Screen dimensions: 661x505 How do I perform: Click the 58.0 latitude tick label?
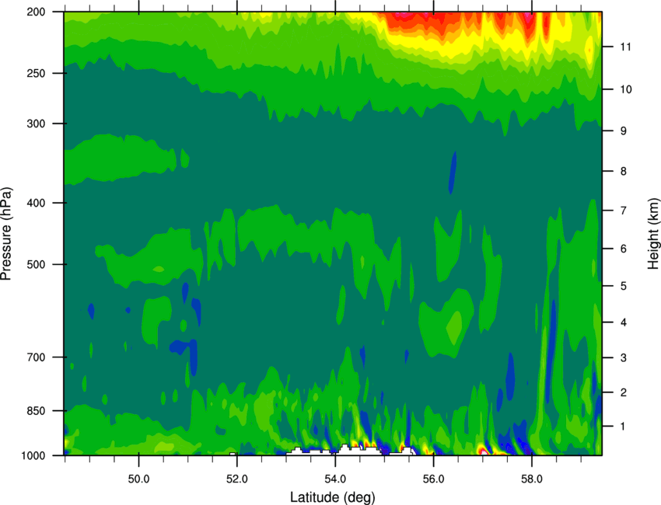tap(532, 479)
